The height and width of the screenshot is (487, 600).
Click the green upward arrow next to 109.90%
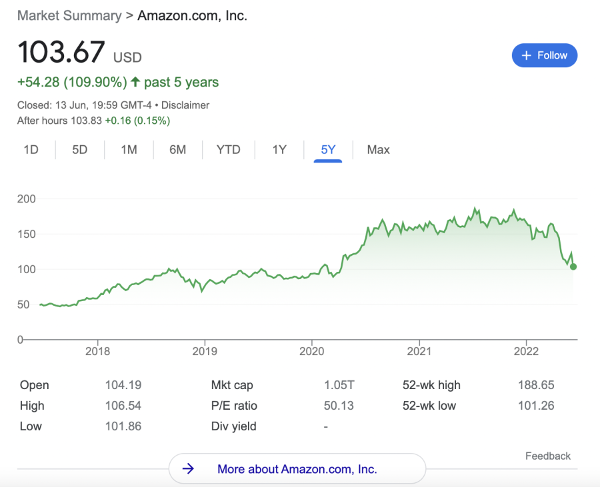pos(135,81)
